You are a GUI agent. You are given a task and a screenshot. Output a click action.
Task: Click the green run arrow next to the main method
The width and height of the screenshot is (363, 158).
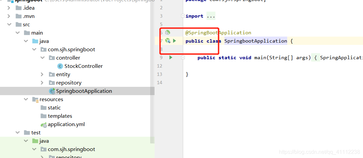tap(171, 58)
